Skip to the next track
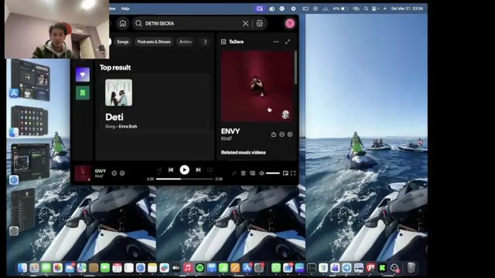The height and width of the screenshot is (278, 495). click(x=198, y=170)
